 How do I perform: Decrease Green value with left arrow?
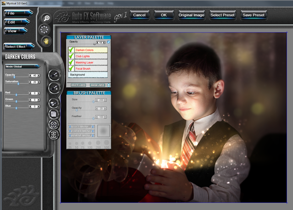click(x=30, y=100)
